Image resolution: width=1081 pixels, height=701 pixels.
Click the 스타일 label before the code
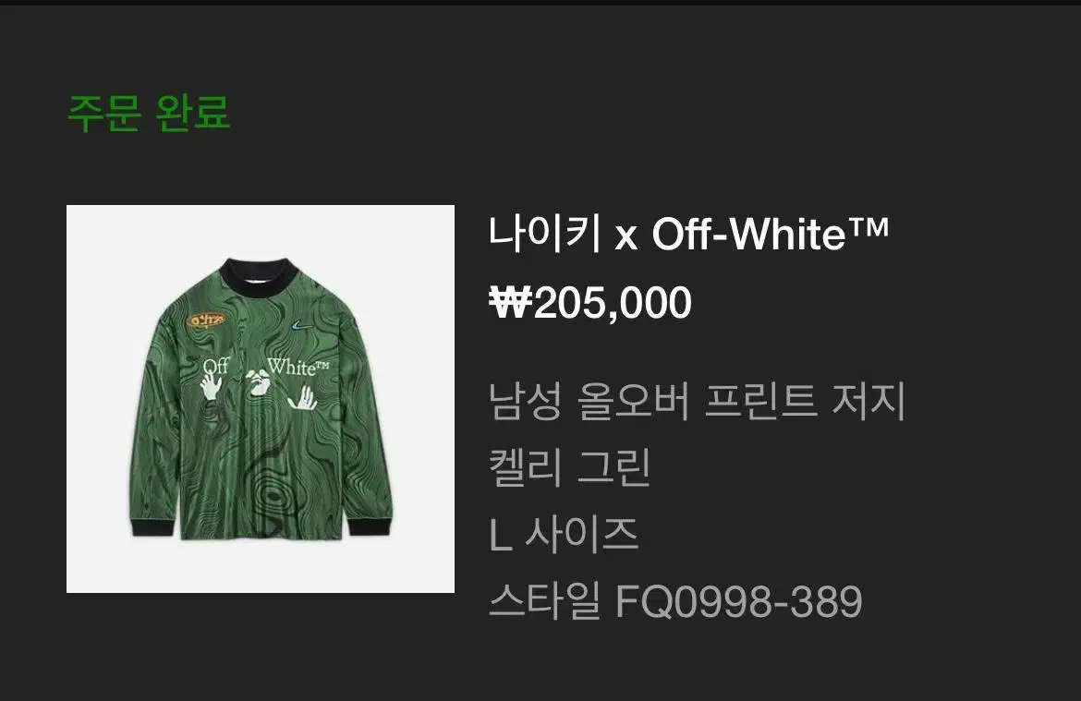544,601
